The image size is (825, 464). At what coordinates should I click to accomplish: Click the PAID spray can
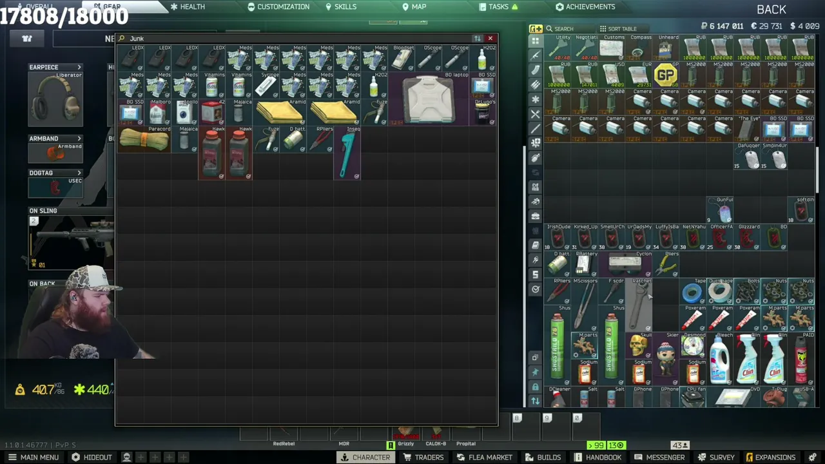[801, 360]
